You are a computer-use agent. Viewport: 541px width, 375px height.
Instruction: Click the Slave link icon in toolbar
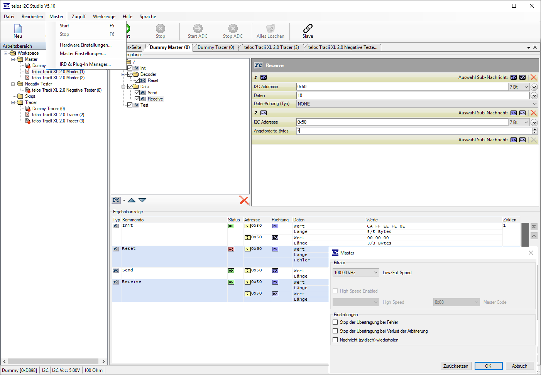[308, 29]
